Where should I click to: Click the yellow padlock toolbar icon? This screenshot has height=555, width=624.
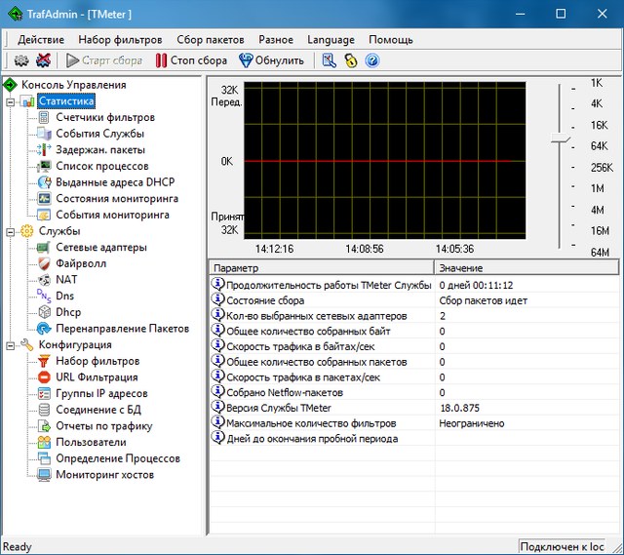[x=350, y=60]
